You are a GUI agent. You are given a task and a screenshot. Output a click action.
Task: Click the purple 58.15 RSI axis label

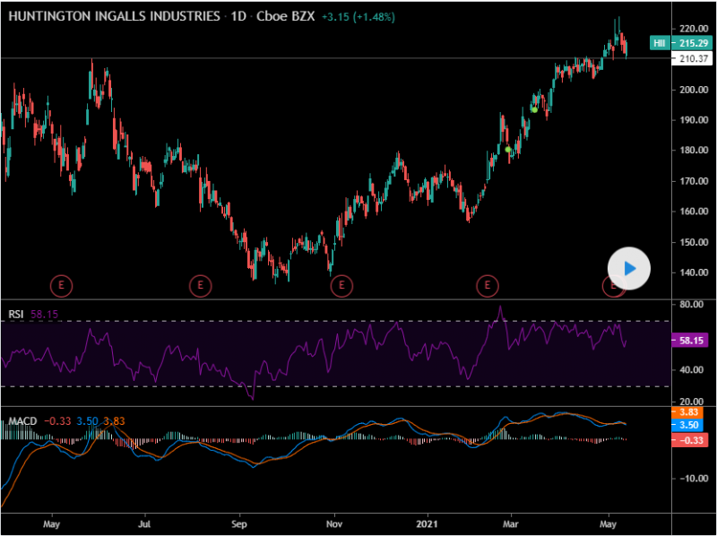(x=690, y=341)
